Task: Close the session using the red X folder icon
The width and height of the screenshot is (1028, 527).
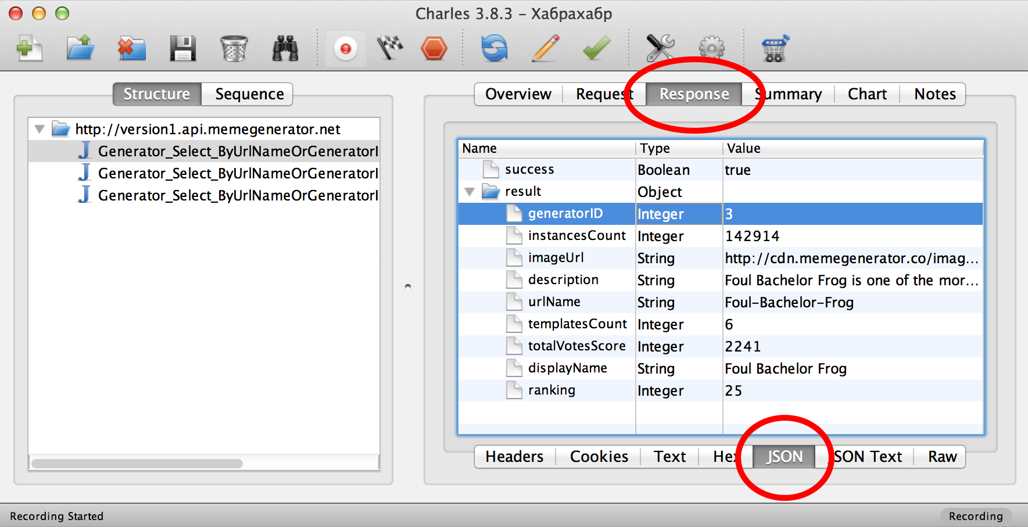Action: point(131,48)
